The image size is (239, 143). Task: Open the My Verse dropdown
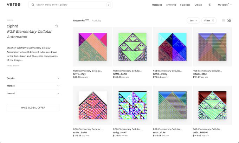225,5
